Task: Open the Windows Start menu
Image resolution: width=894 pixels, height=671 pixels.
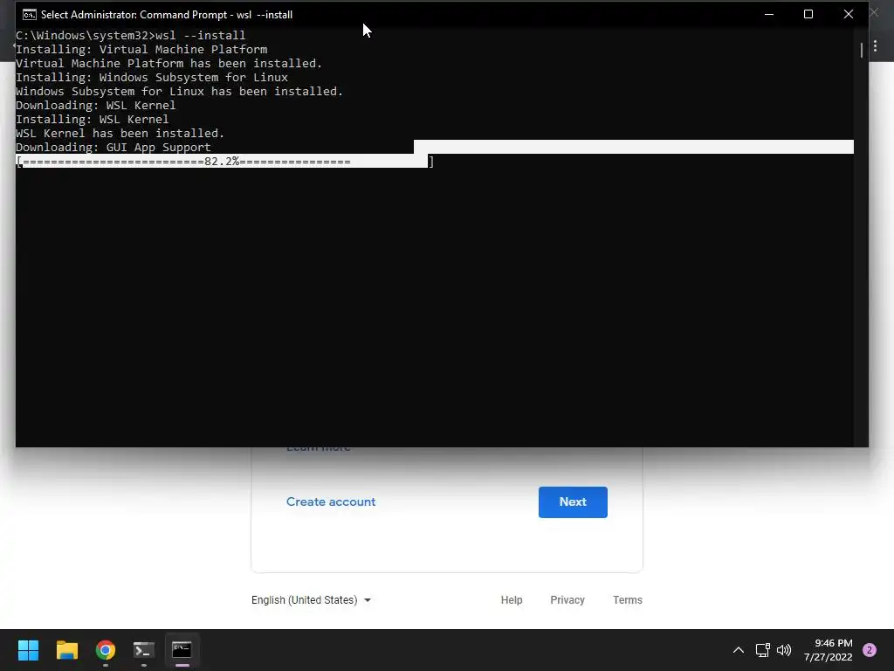Action: pos(29,650)
